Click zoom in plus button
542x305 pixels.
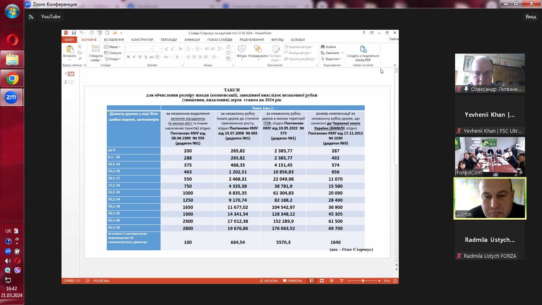pos(379,281)
